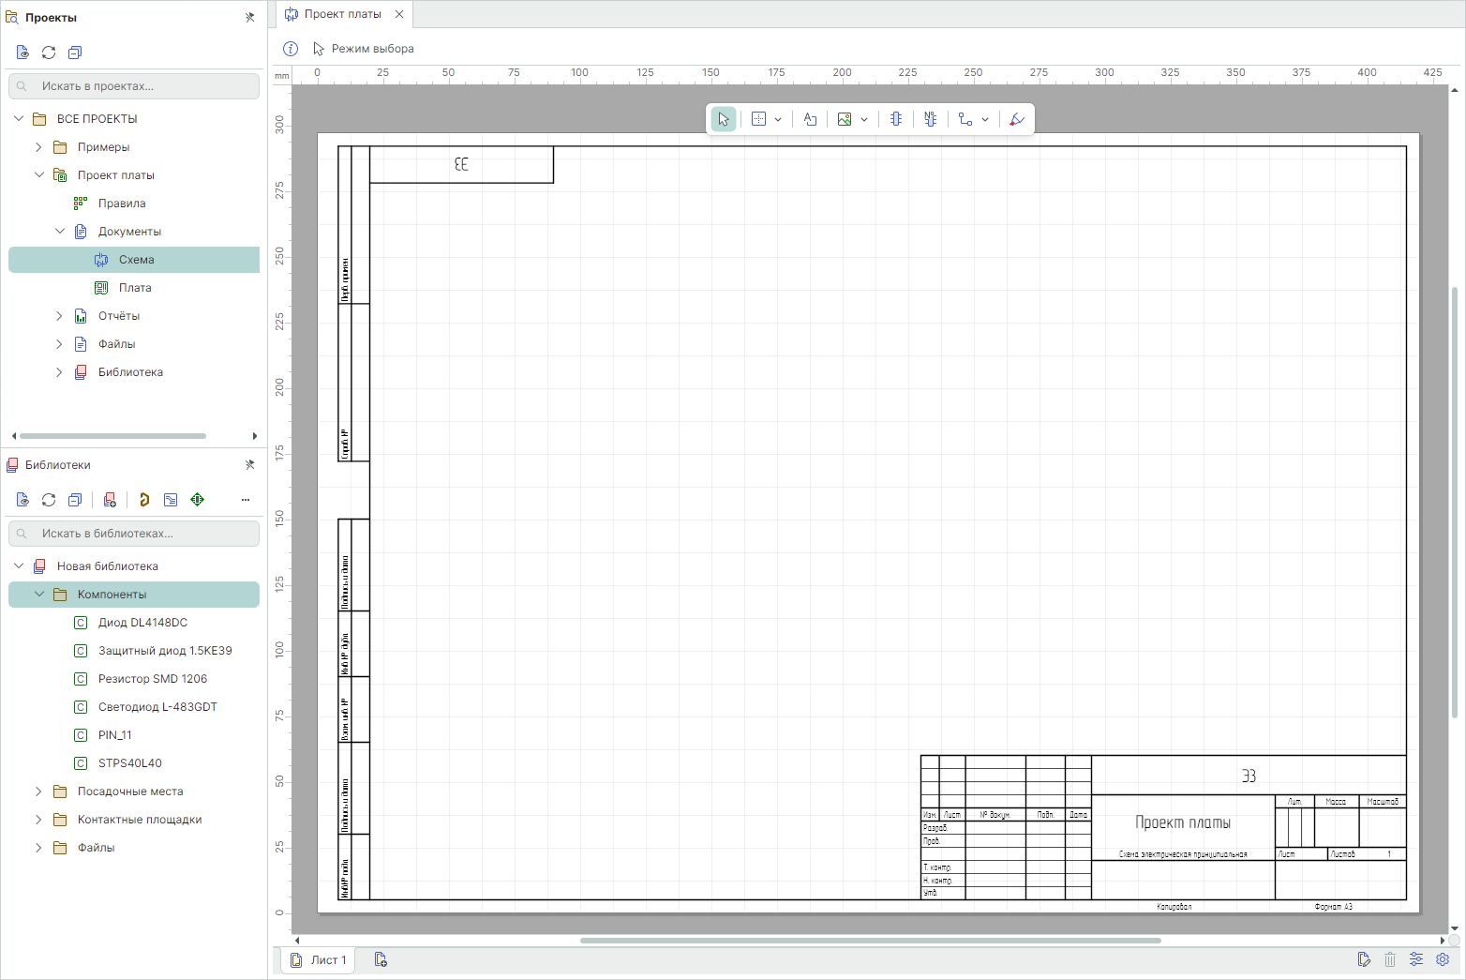Open dropdown arrow next to image tool

coord(864,119)
